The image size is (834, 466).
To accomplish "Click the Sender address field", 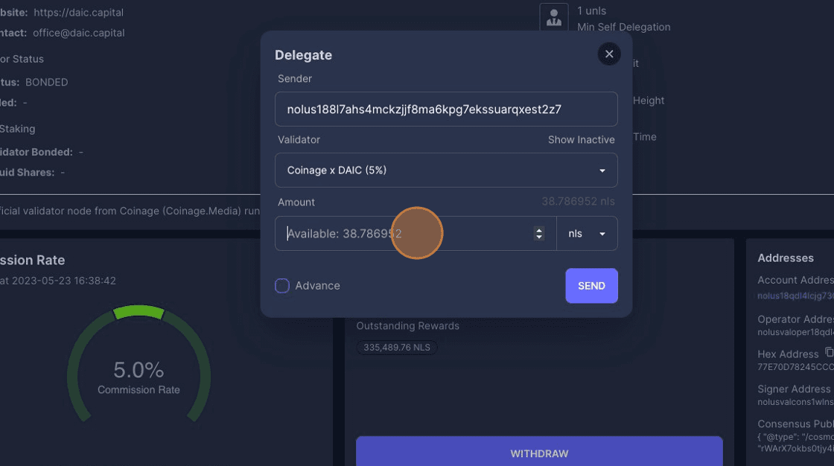I will [x=445, y=109].
